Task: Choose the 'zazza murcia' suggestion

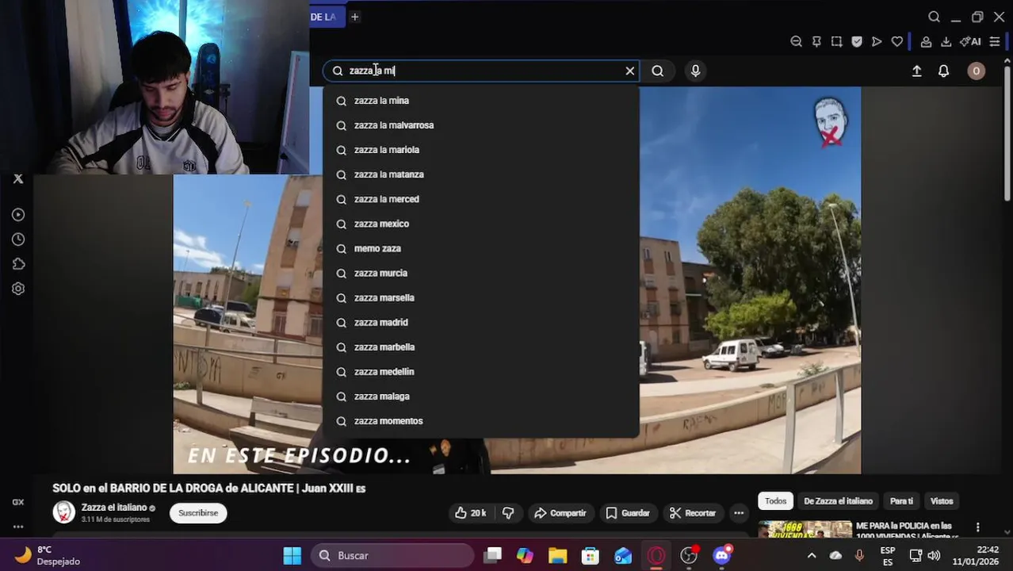Action: pyautogui.click(x=481, y=273)
